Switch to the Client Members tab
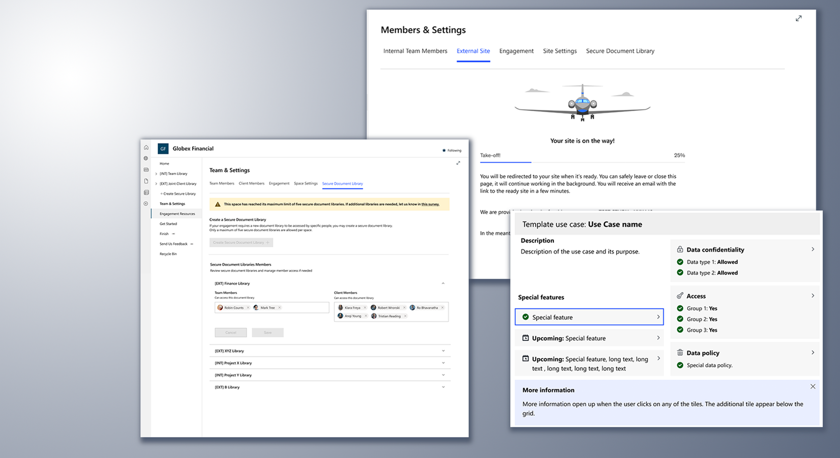 pos(251,183)
